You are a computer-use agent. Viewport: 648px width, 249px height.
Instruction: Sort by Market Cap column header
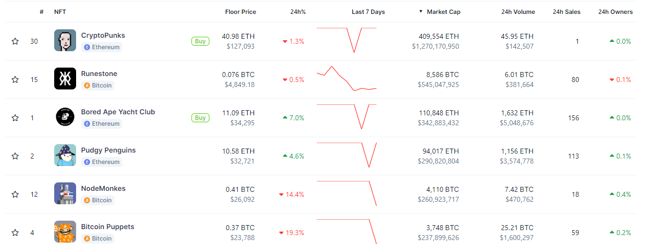[x=443, y=12]
